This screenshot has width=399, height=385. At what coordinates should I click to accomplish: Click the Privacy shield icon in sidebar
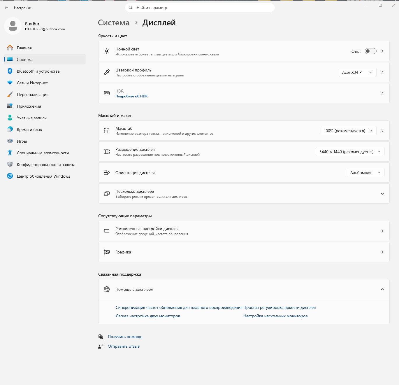10,164
